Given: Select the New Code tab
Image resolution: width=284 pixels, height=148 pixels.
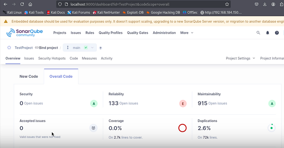Looking at the screenshot, I should [x=29, y=76].
